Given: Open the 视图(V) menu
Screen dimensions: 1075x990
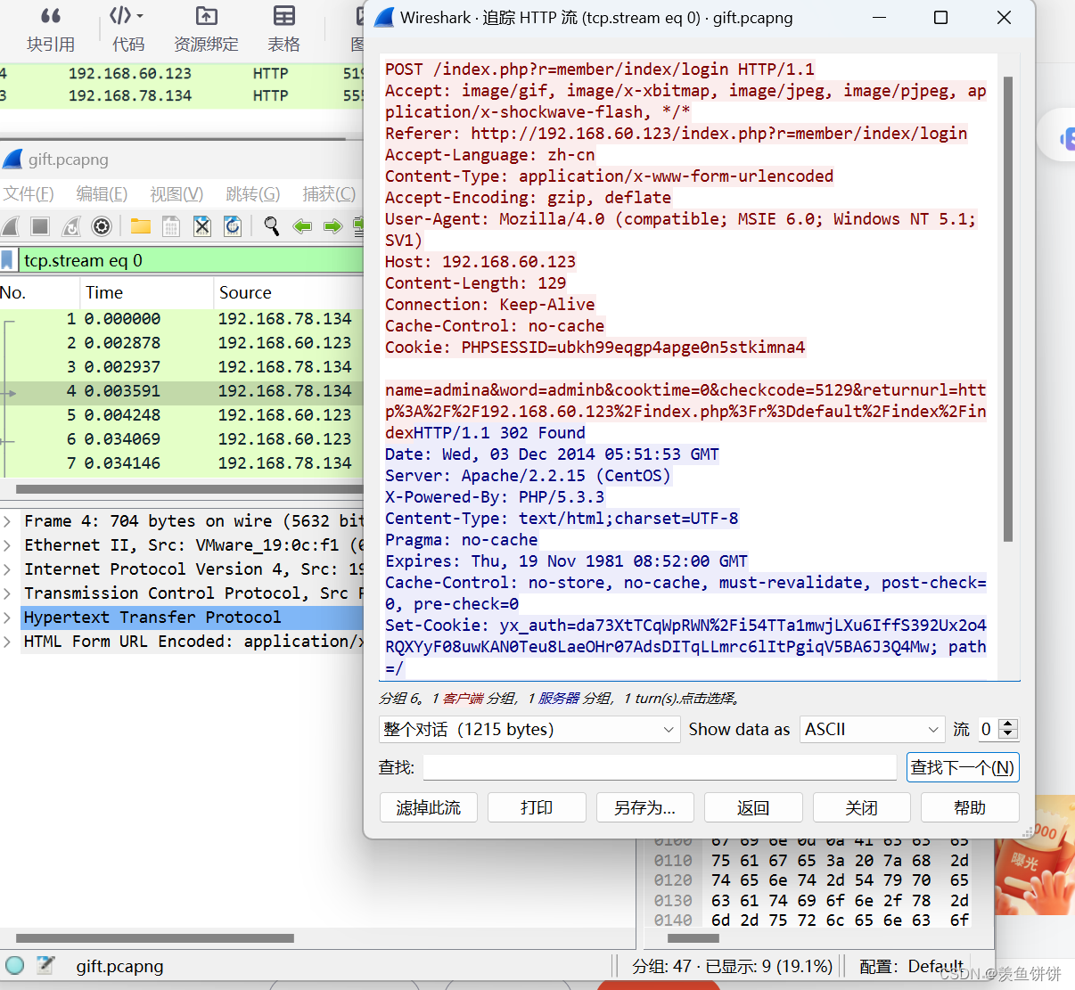Looking at the screenshot, I should pyautogui.click(x=176, y=194).
